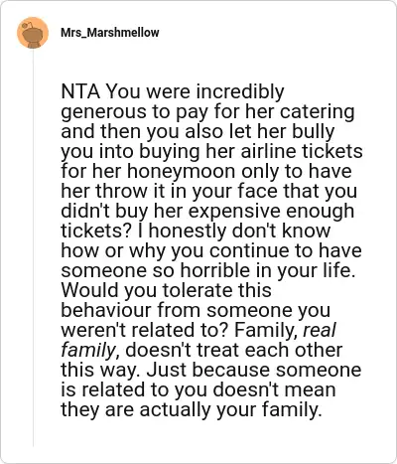397x464 pixels.
Task: Click the word "bully" in the comment
Action: (x=313, y=131)
